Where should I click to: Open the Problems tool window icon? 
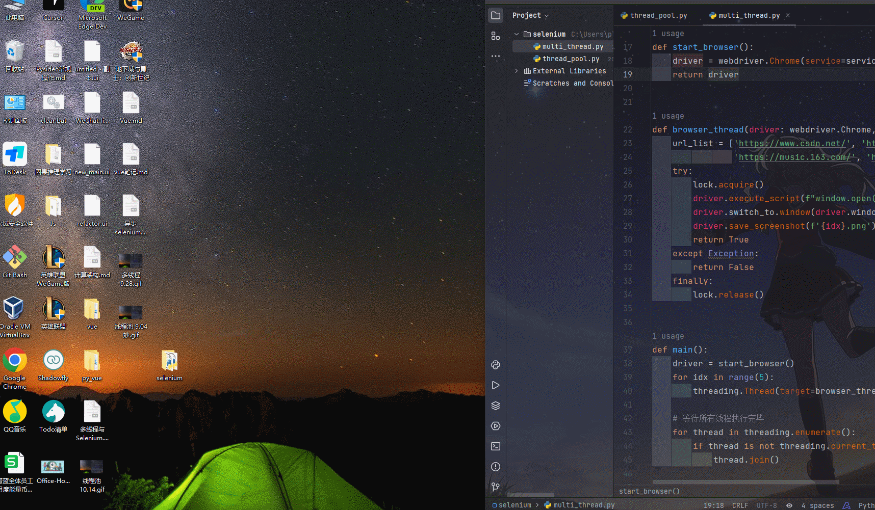(x=496, y=467)
